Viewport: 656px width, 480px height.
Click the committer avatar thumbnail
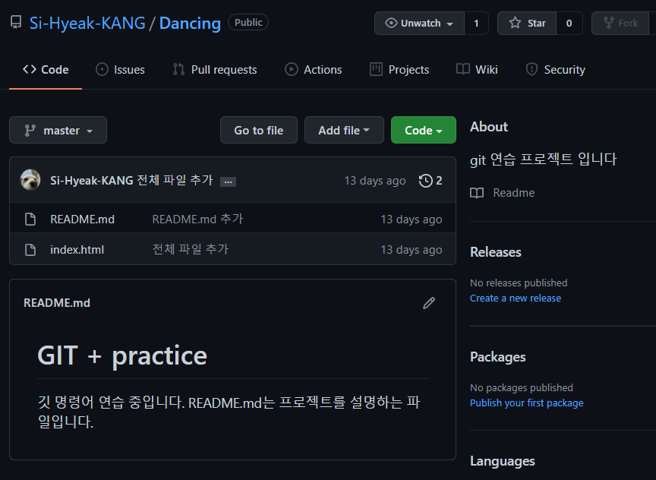point(30,180)
